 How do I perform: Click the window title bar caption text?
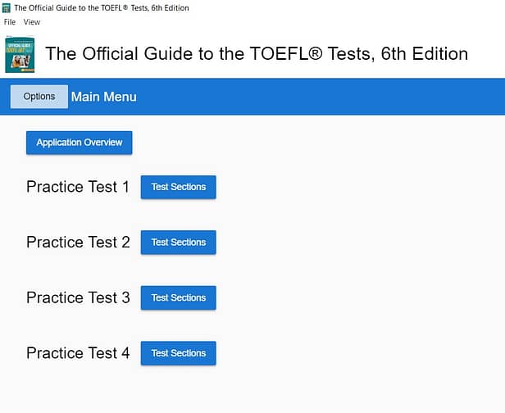(x=102, y=7)
